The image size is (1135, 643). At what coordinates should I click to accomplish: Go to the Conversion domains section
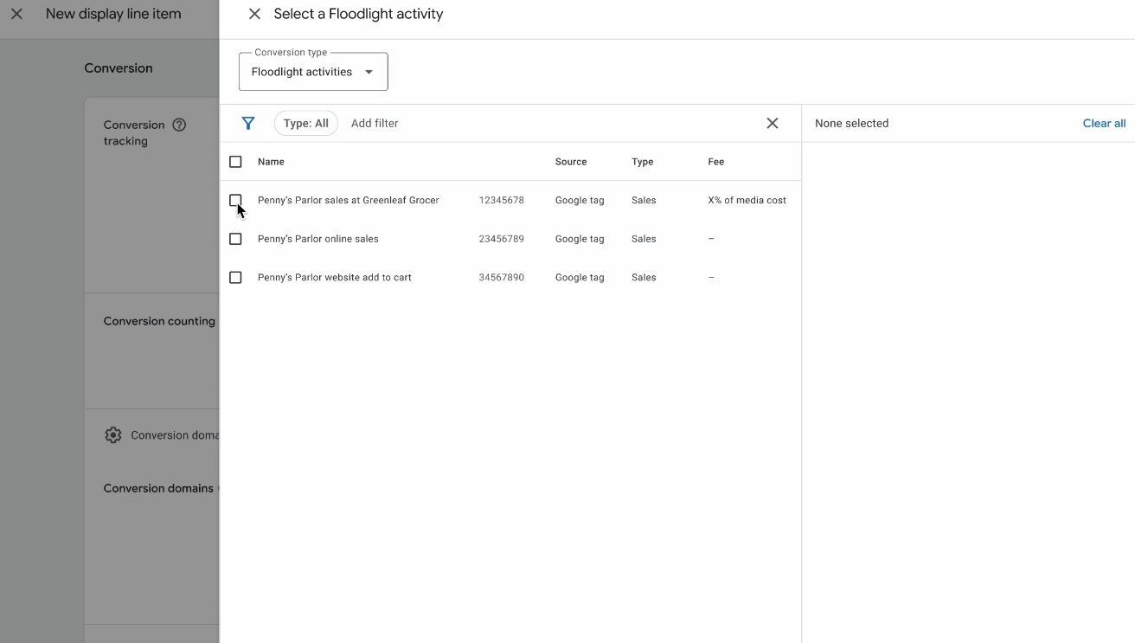tap(157, 487)
